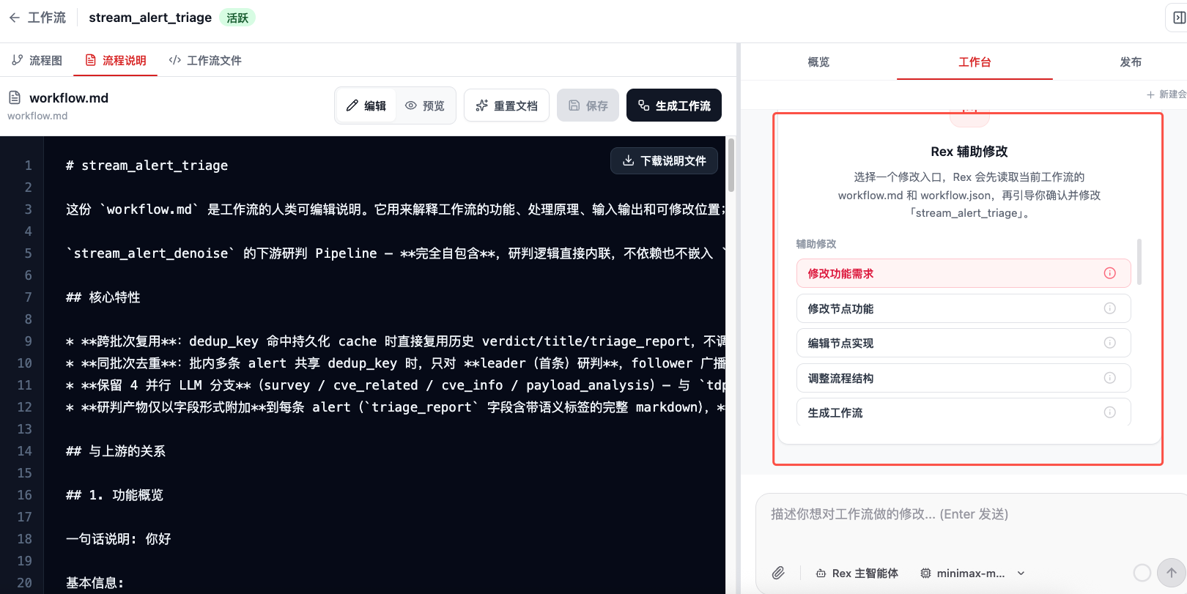Select the Rex 主智能体 agent selector
Image resolution: width=1187 pixels, height=594 pixels.
(x=857, y=573)
